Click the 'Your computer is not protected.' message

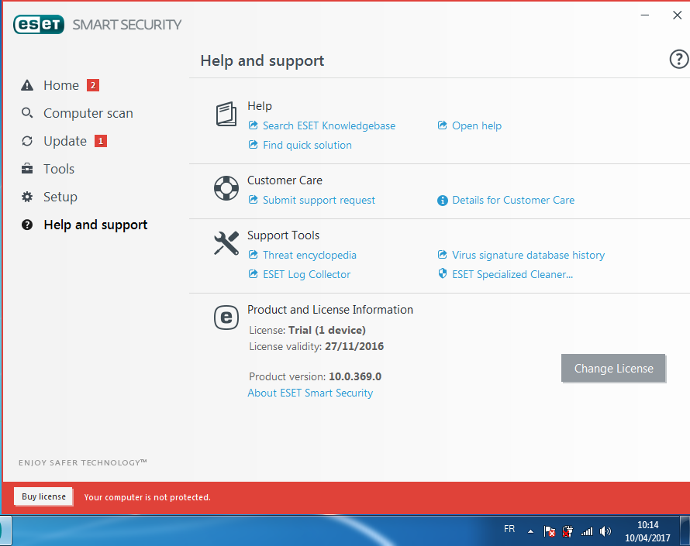147,497
